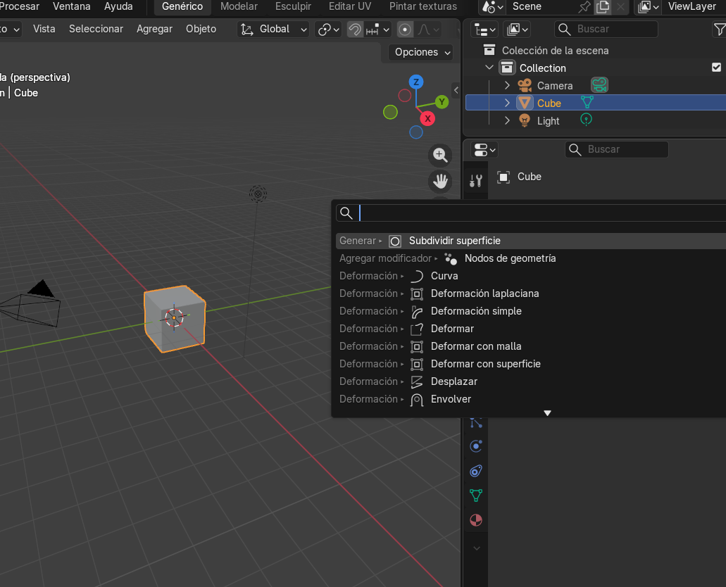Toggle the Collection exclude checkbox
The height and width of the screenshot is (587, 726).
(716, 68)
